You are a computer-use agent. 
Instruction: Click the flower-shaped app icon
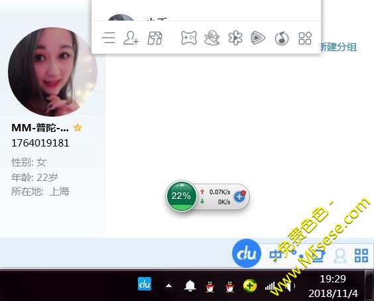pyautogui.click(x=235, y=38)
